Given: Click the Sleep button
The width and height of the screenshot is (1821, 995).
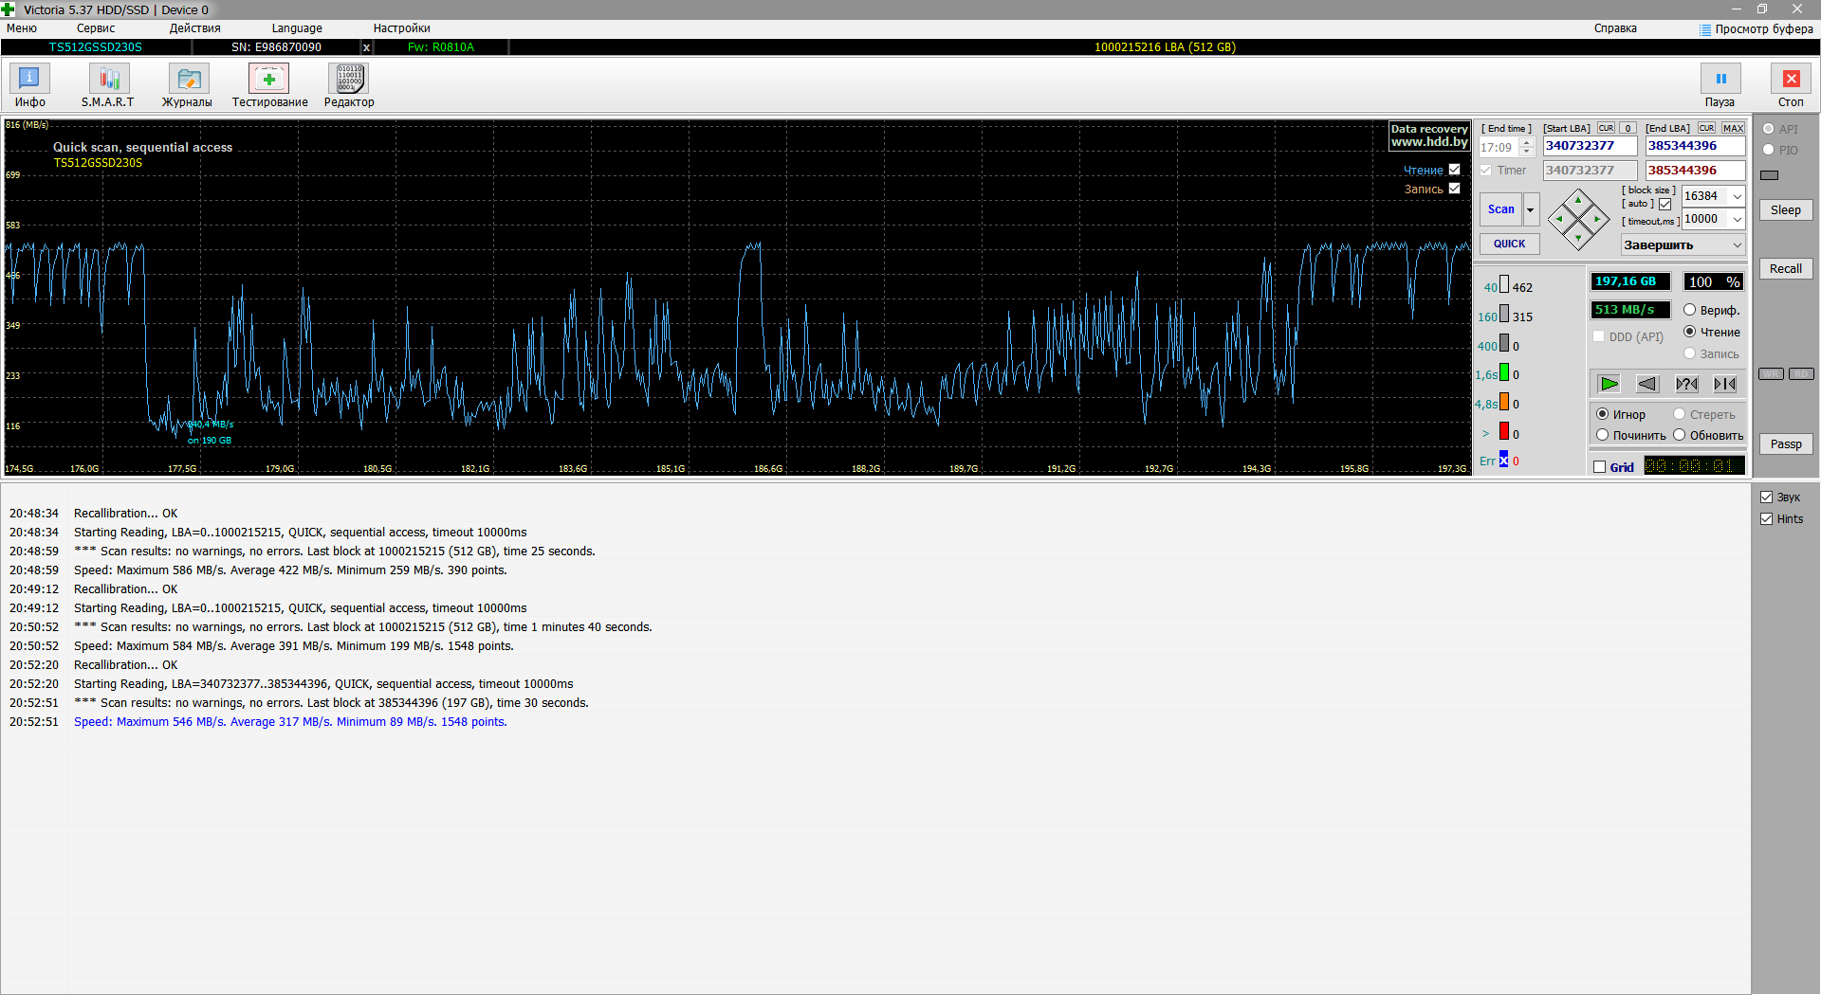Looking at the screenshot, I should coord(1786,210).
